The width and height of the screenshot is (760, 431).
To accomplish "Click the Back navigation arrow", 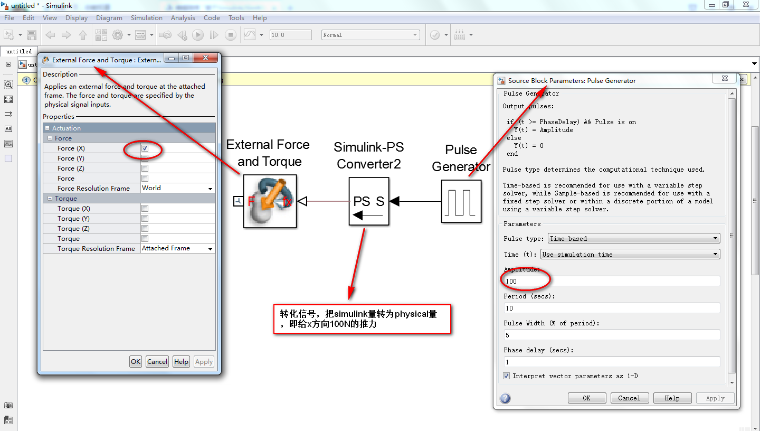I will [50, 35].
